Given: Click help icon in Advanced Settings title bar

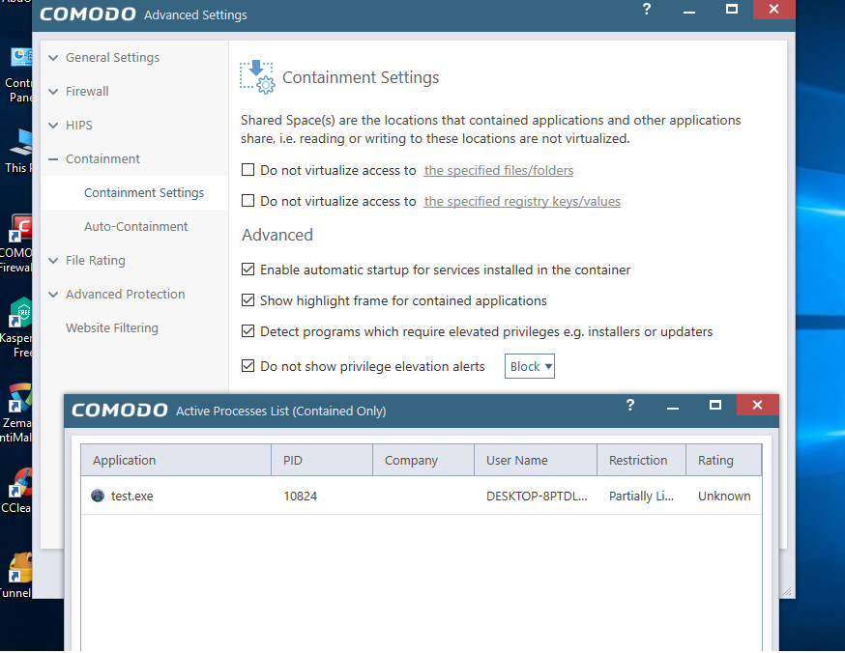Looking at the screenshot, I should coord(647,9).
